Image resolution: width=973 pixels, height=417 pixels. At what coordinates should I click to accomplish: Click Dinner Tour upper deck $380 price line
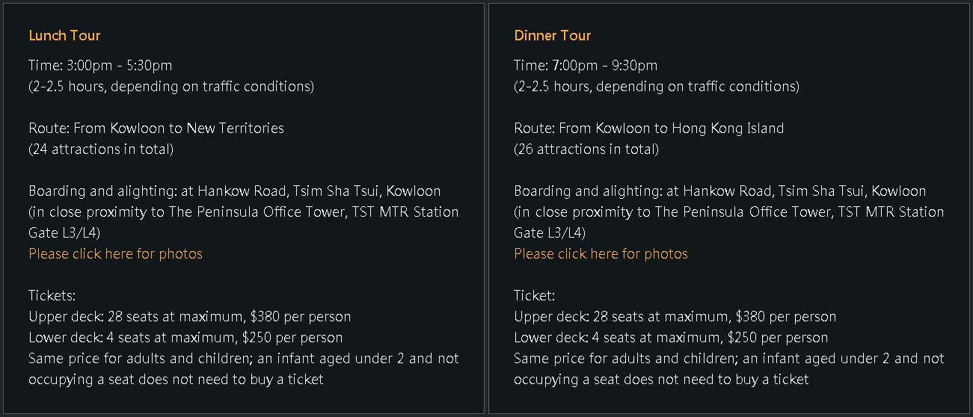coord(675,316)
